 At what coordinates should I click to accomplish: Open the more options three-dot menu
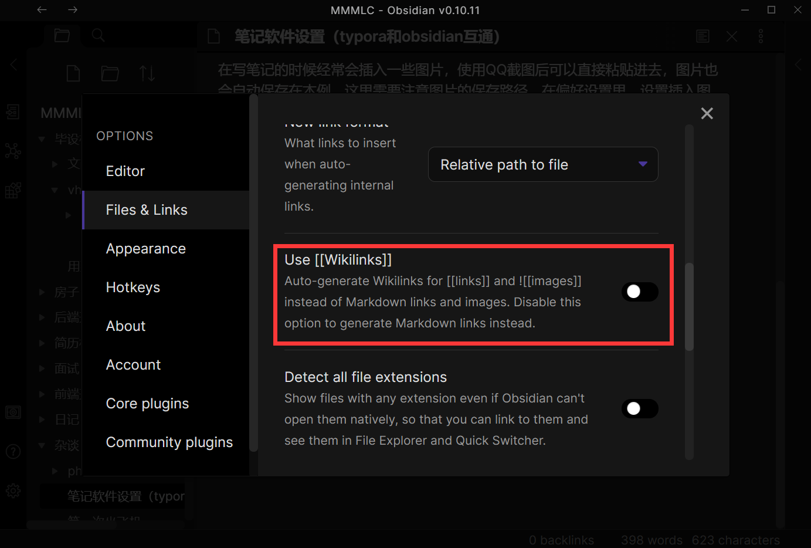(x=761, y=36)
